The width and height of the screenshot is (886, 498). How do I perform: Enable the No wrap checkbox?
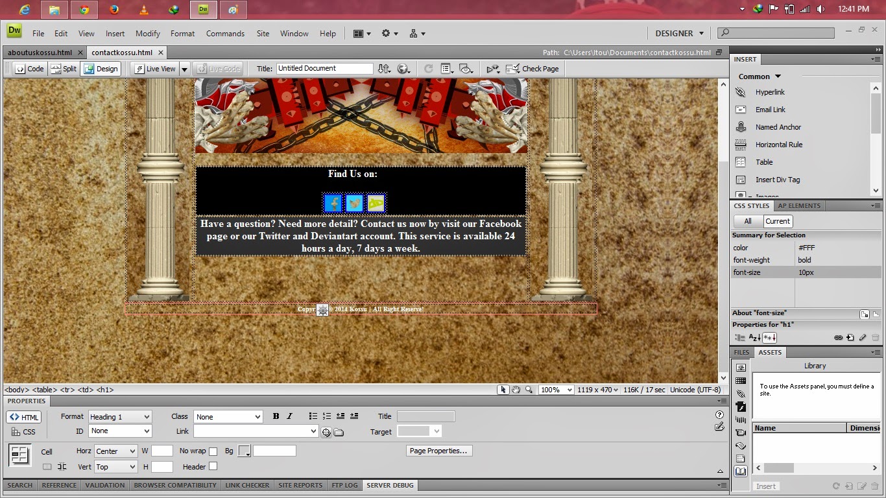[x=213, y=451]
